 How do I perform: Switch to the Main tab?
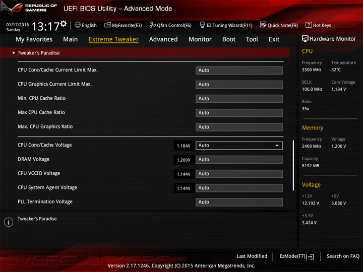tap(71, 39)
